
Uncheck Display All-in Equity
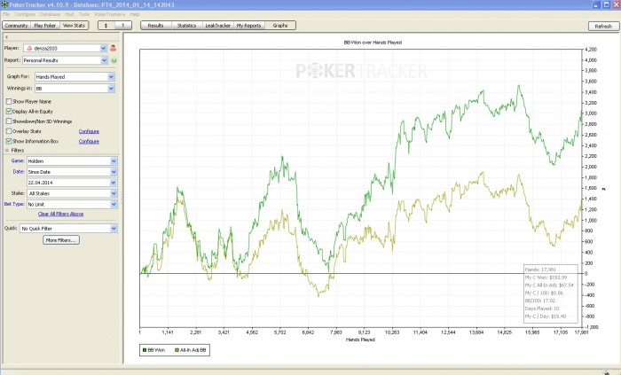tap(9, 112)
